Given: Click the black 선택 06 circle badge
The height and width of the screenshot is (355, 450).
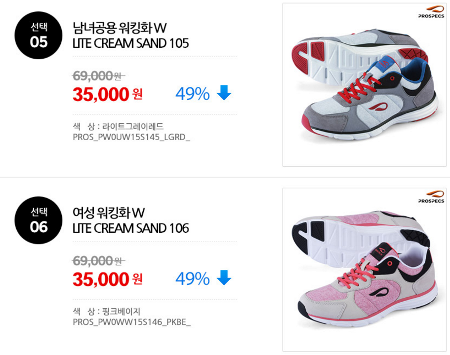Looking at the screenshot, I should point(39,220).
